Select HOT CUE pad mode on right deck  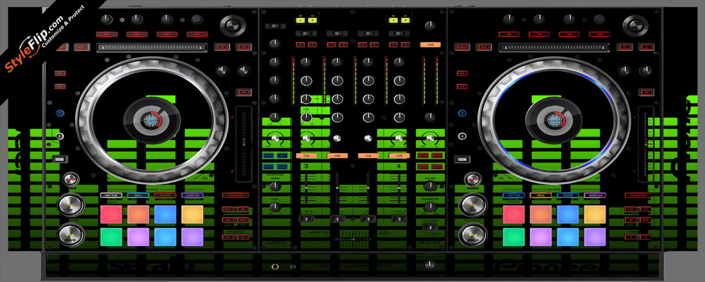(x=513, y=195)
